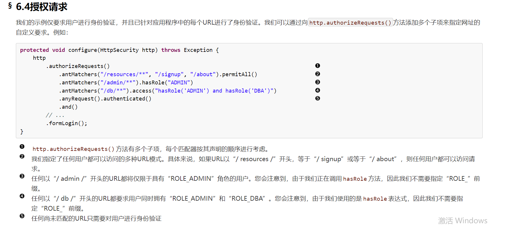Viewport: 507px width, 225px height.
Task: Click the inline hasRole code in explanation item 4
Action: point(375,199)
